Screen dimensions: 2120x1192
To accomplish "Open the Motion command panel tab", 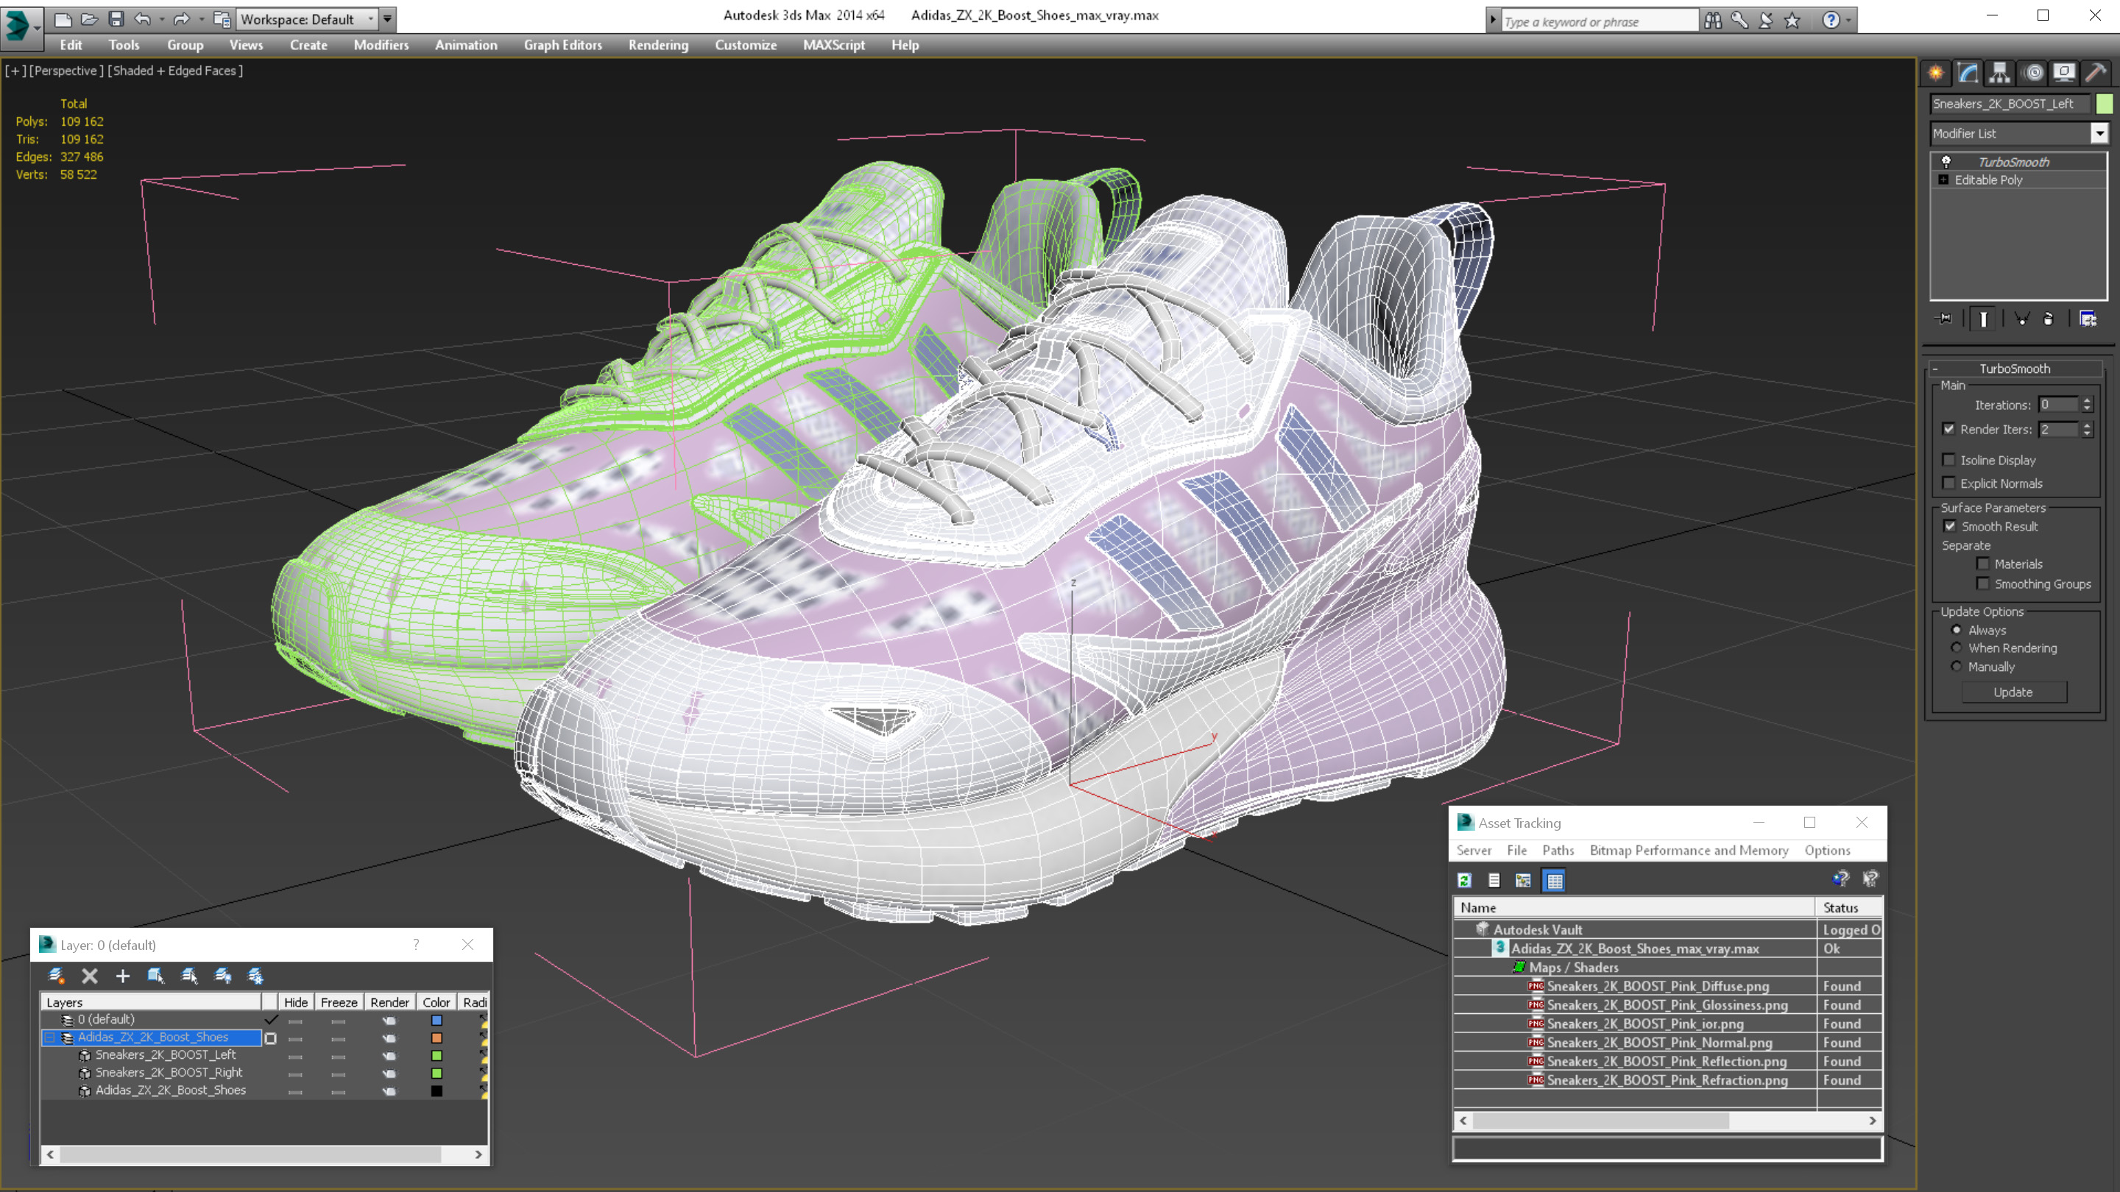I will (2032, 72).
